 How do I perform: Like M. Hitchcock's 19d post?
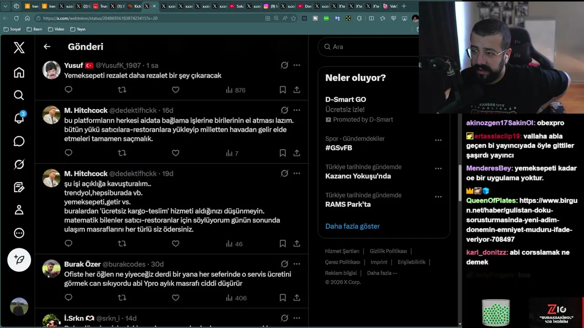(176, 244)
